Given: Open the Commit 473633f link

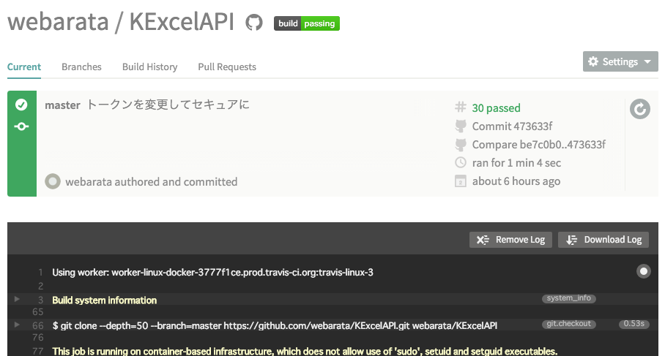Looking at the screenshot, I should tap(513, 126).
